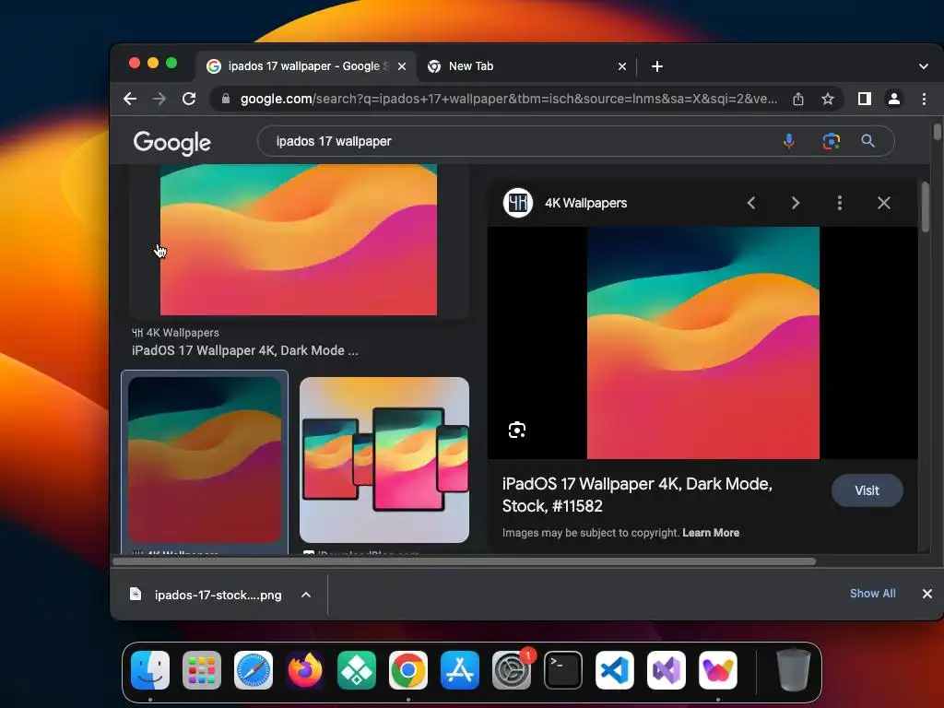Viewport: 944px width, 708px height.
Task: Open Finder from the dock
Action: [x=150, y=670]
